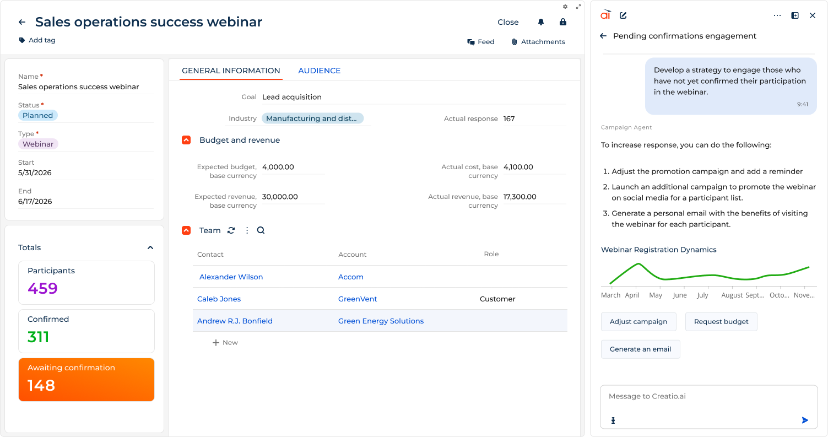828x437 pixels.
Task: Collapse the Budget and revenue section
Action: click(186, 140)
